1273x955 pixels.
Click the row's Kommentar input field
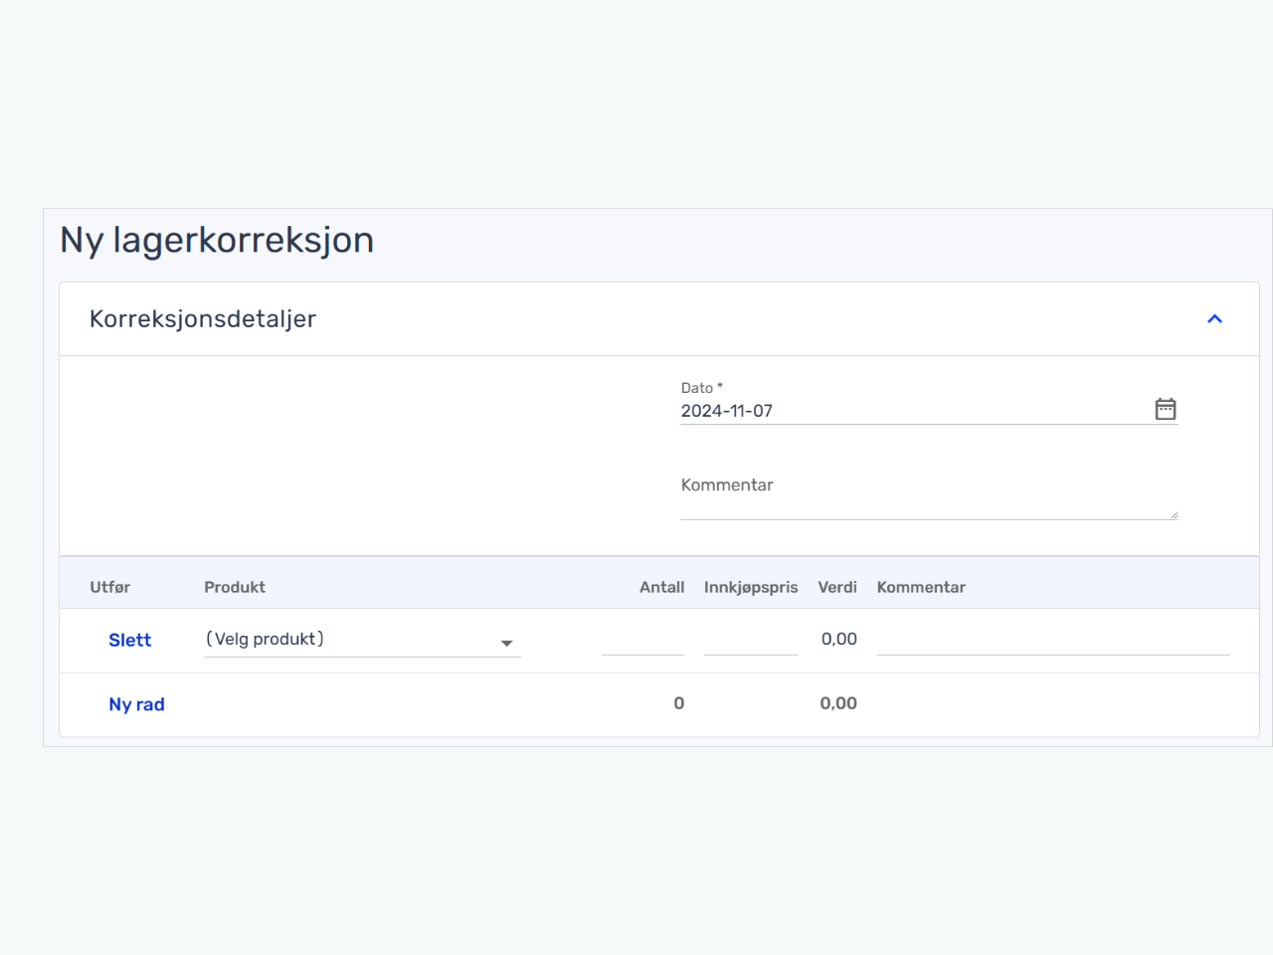(1053, 640)
